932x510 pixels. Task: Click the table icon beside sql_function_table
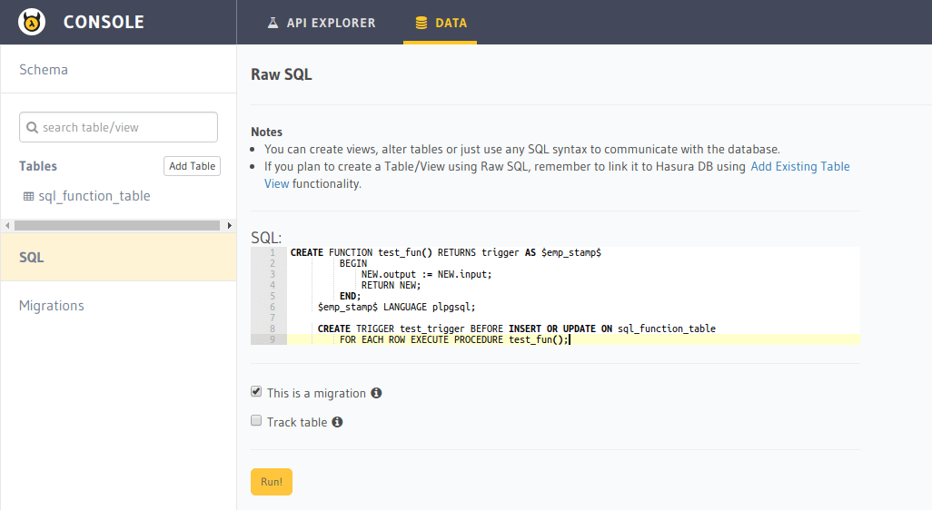pos(27,197)
